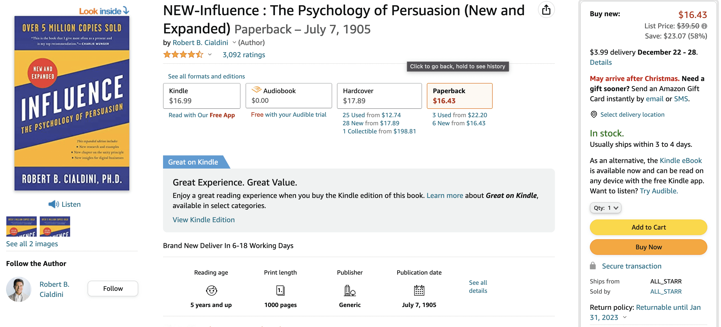This screenshot has height=327, width=721.
Task: Select the Audiobook format option
Action: (x=289, y=96)
